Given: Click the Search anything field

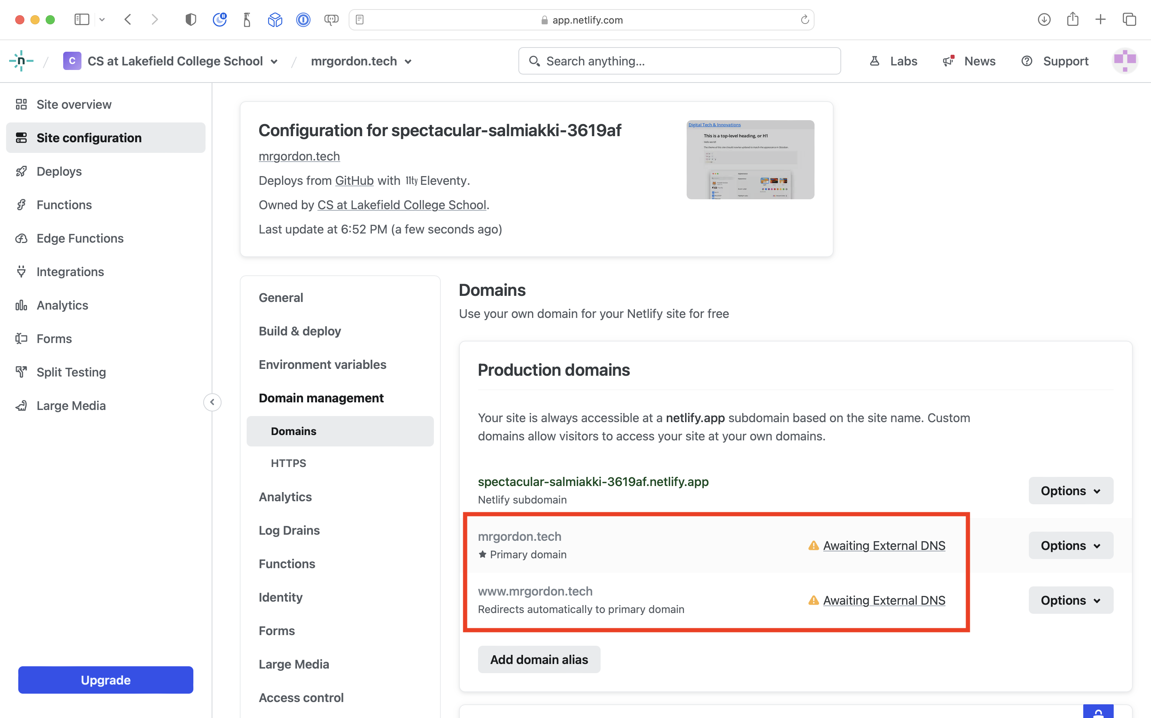Looking at the screenshot, I should point(679,61).
